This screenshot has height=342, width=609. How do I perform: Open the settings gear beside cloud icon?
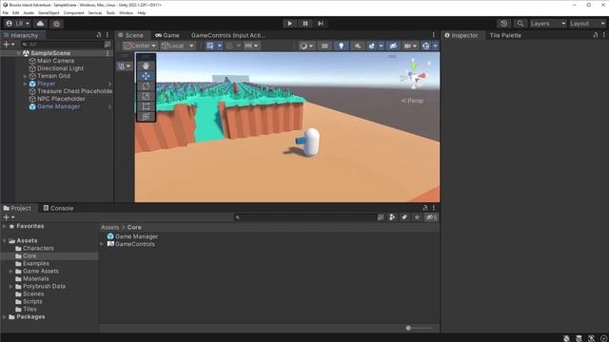(56, 24)
